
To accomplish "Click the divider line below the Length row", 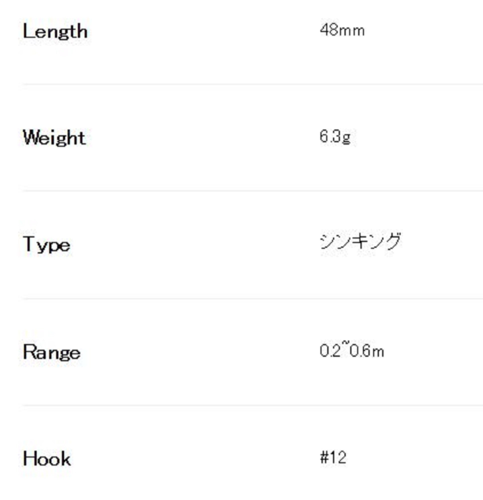I will coord(252,84).
